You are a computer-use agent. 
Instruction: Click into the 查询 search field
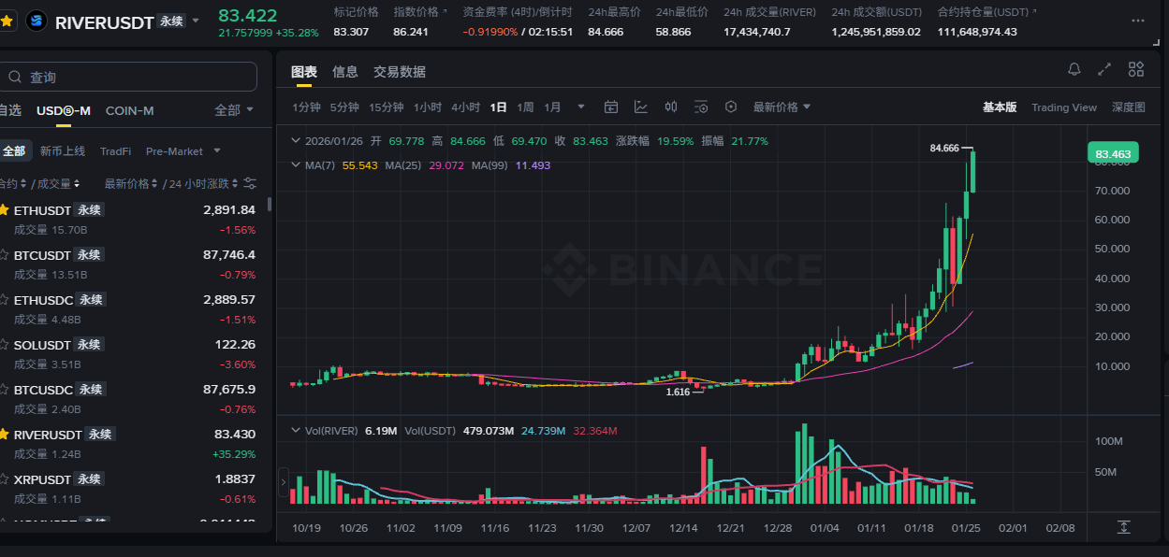128,77
